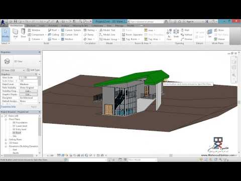
Task: Activate the Door tool
Action: pos(23,33)
